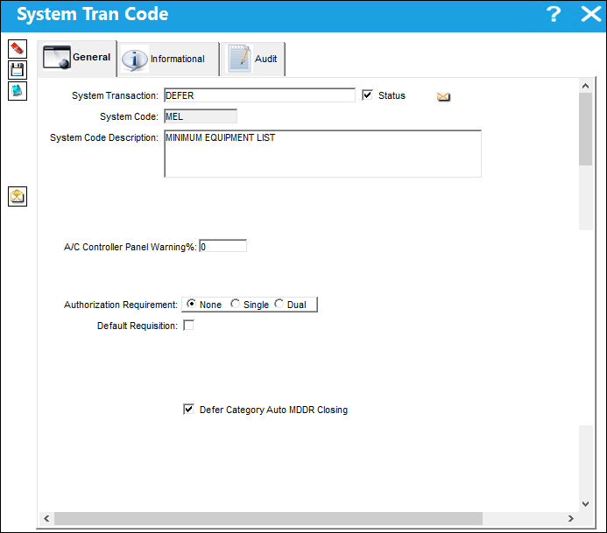
Task: Click the vertical scrollbar down arrow
Action: click(x=585, y=504)
